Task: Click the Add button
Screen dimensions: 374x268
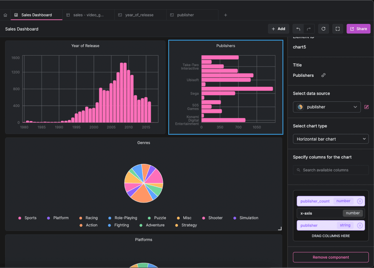Action: [278, 29]
